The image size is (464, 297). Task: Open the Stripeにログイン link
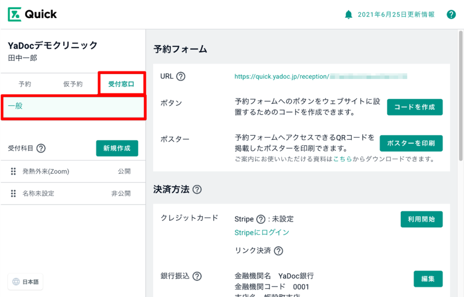(261, 232)
